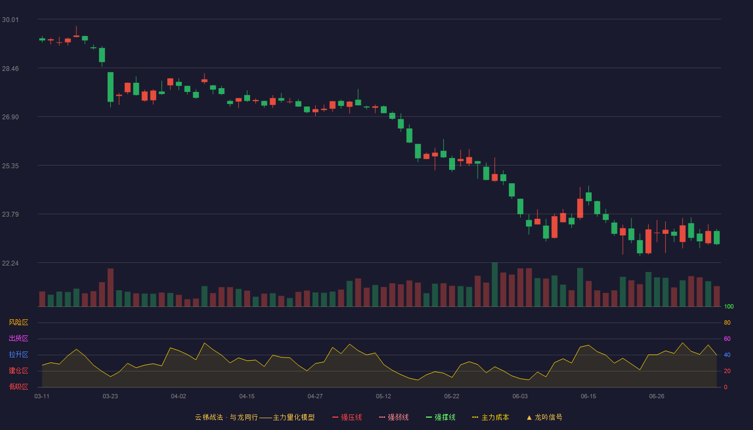Toggle the 强压线 red legend line icon
Screen dimensions: 753x430
(x=336, y=417)
